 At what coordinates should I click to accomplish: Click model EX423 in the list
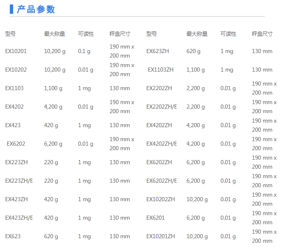(13, 125)
